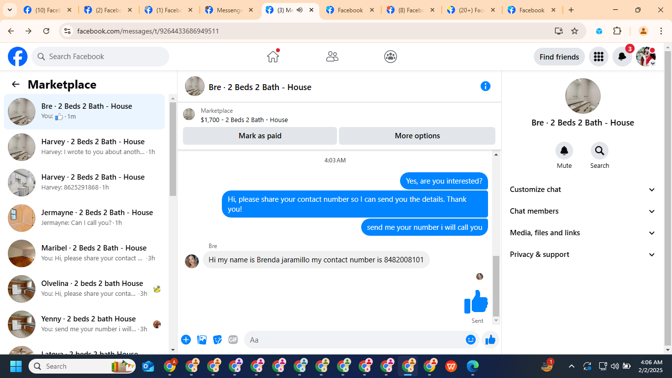Open the Facebook menu grid icon

[x=599, y=57]
